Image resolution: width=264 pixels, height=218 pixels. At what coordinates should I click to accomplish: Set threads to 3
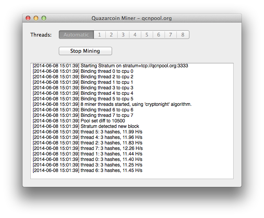123,35
